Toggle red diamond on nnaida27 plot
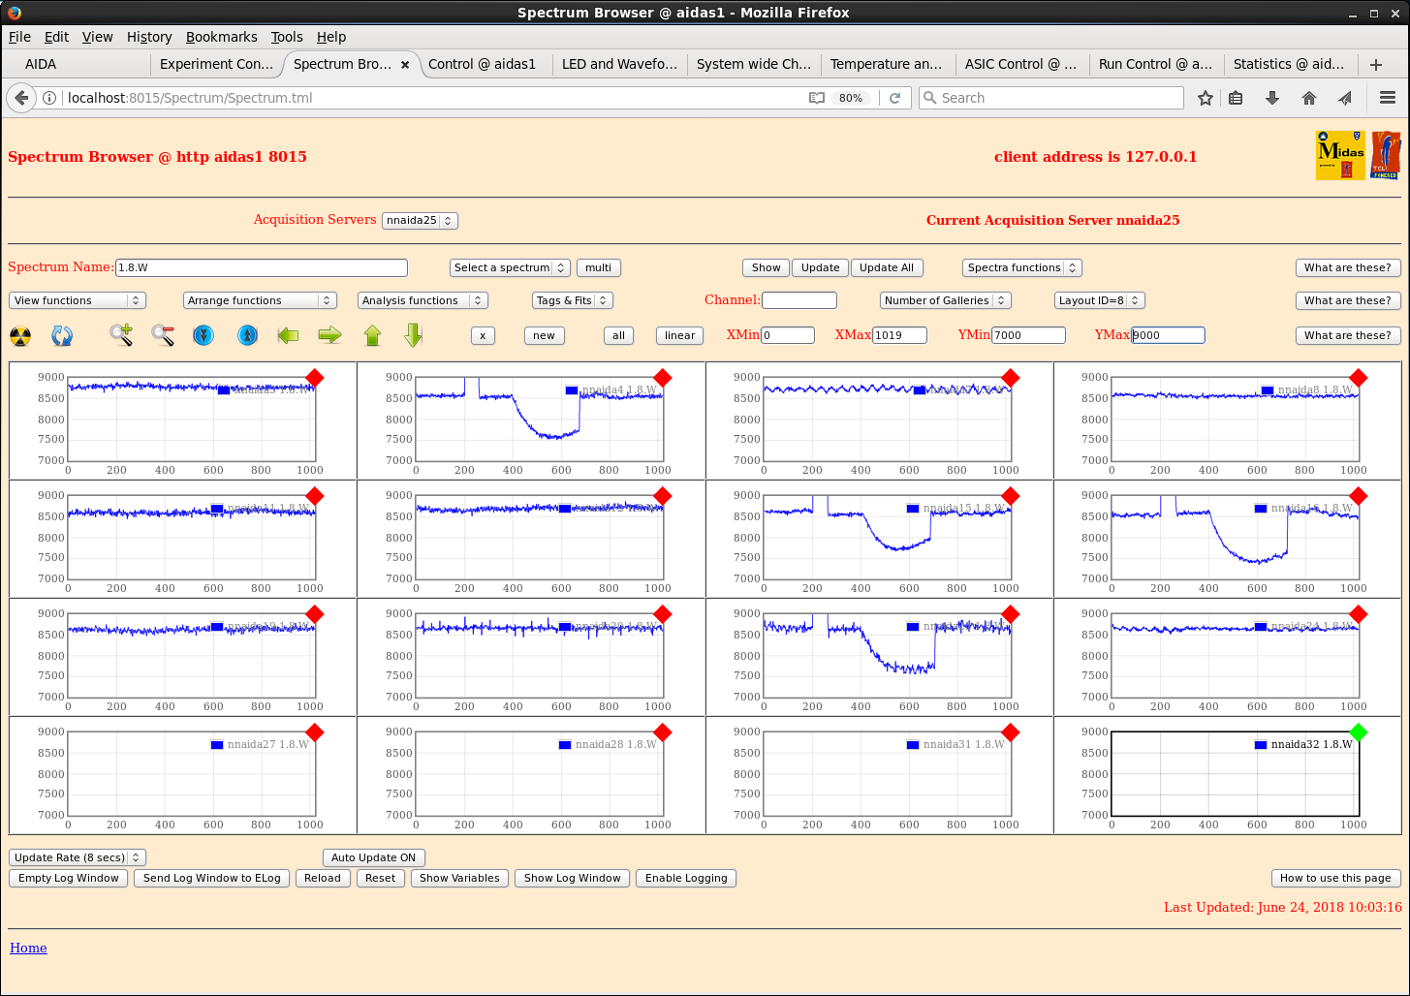1410x996 pixels. pos(314,732)
